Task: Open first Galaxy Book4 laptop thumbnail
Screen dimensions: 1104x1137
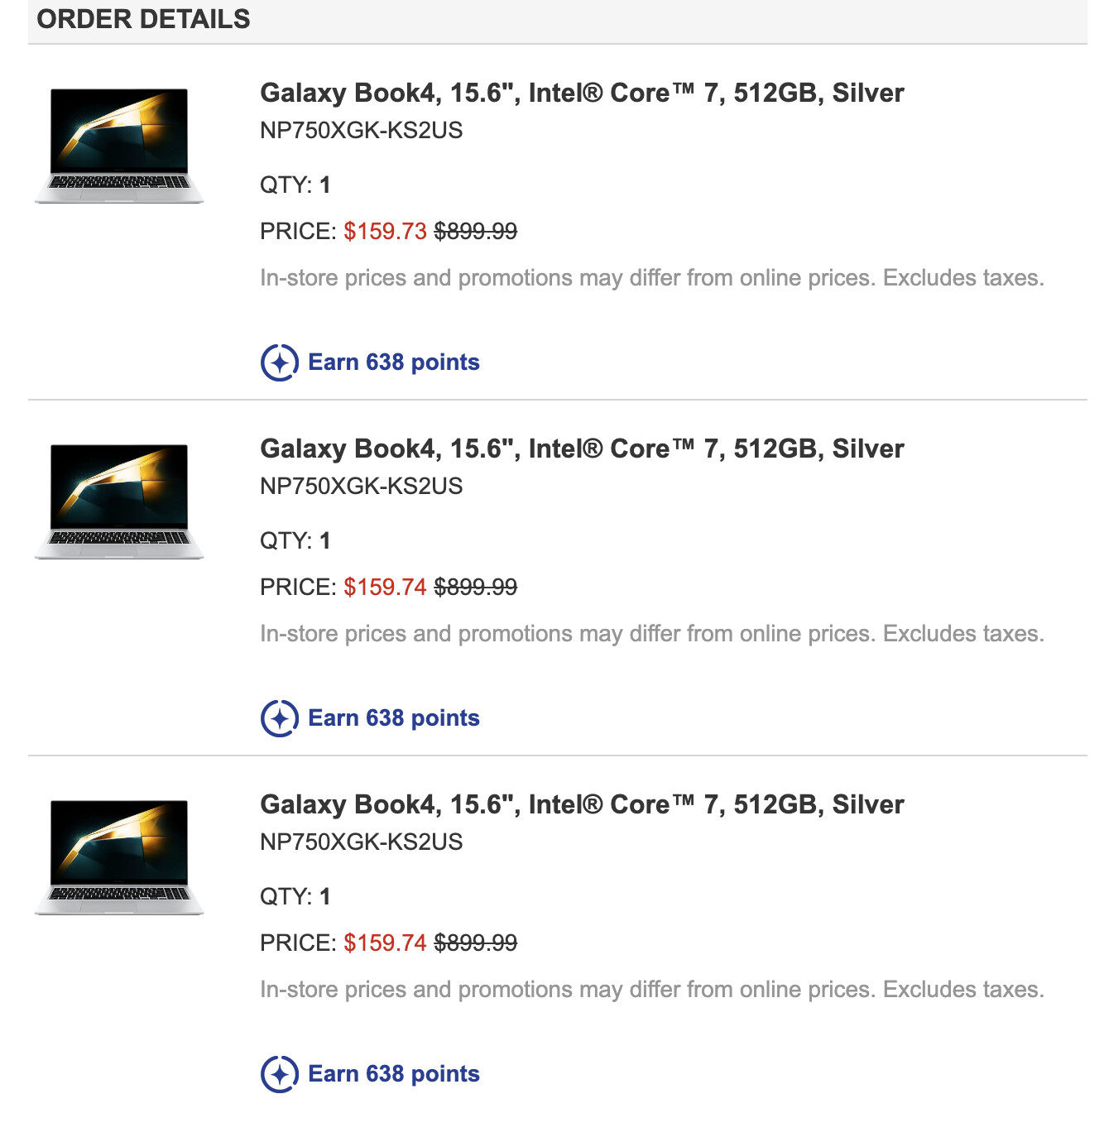Action: [119, 146]
